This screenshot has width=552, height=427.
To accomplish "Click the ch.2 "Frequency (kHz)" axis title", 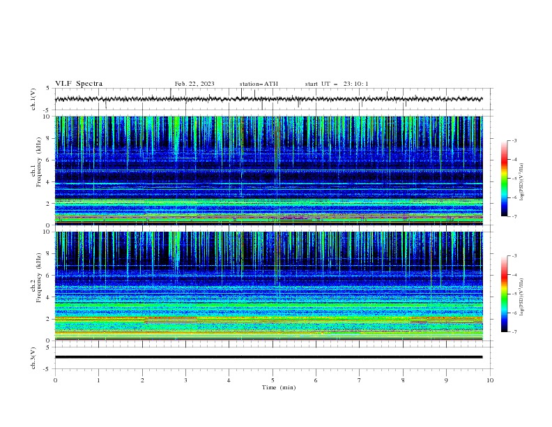I will [38, 277].
